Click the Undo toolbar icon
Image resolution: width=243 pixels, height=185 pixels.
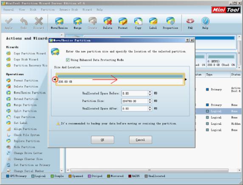click(x=23, y=23)
